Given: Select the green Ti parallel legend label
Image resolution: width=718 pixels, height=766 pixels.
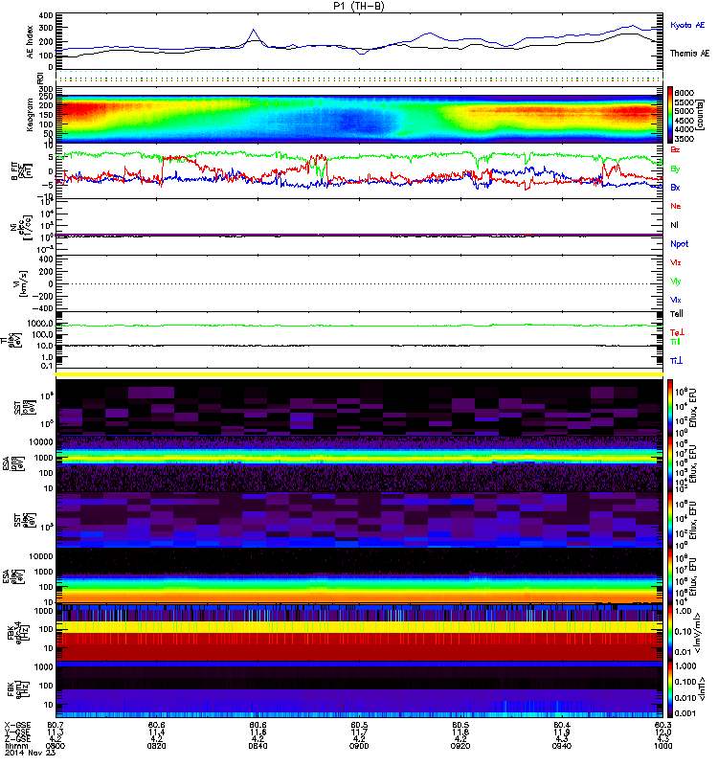Looking at the screenshot, I should pos(675,342).
